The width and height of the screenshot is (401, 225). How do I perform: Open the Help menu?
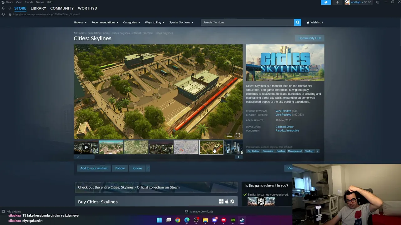[49, 2]
